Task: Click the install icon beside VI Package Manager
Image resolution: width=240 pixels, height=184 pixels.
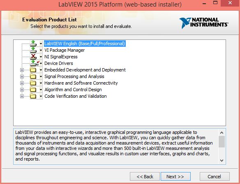Action: 33,50
